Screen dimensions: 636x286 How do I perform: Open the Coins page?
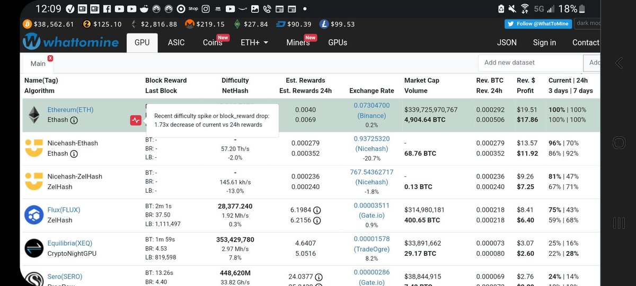[213, 42]
